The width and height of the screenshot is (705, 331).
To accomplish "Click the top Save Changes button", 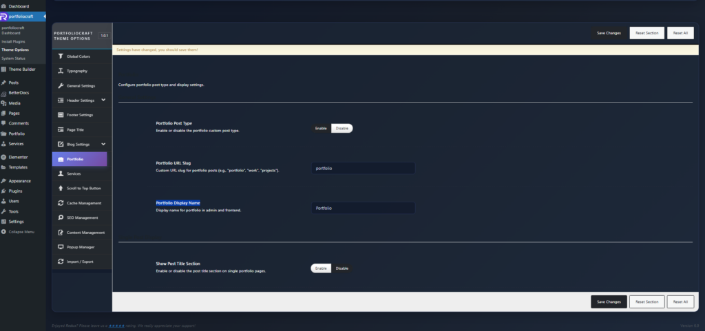I will pos(609,33).
